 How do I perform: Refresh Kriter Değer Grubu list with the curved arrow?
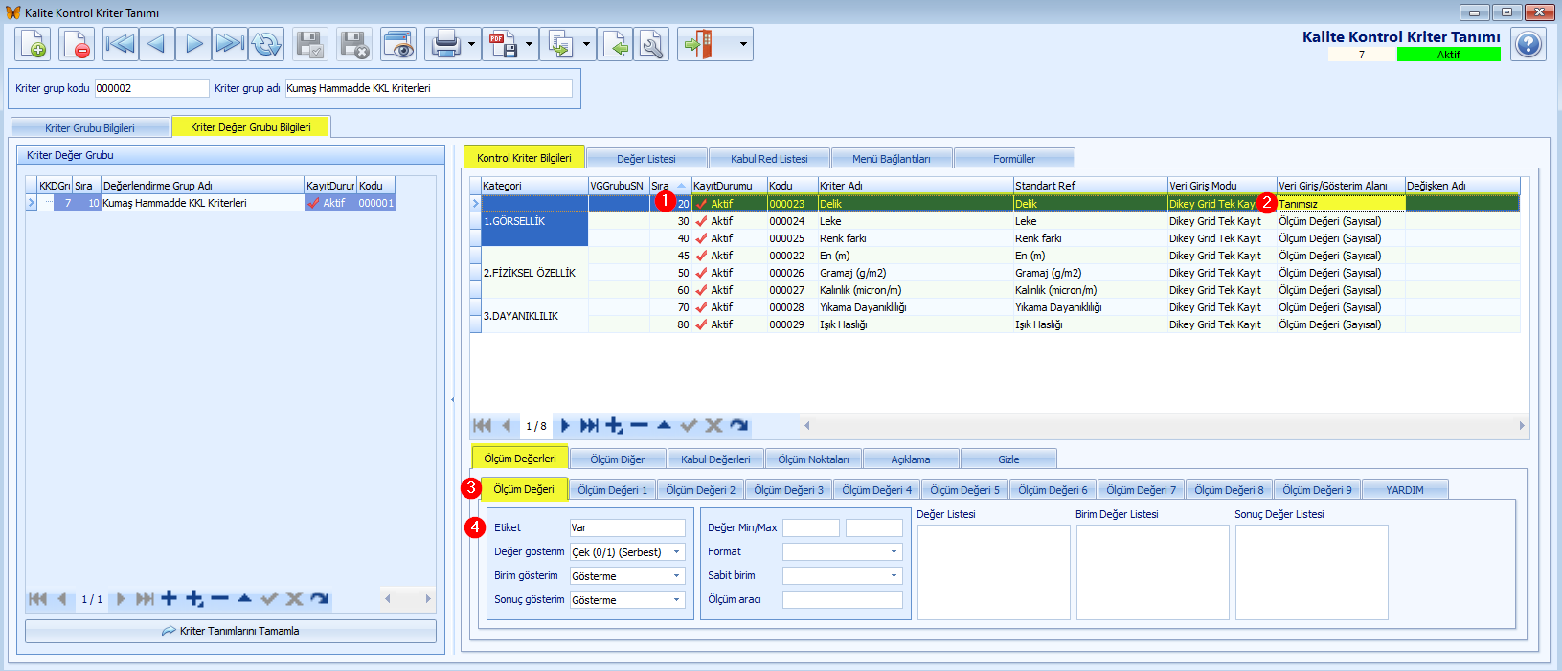pos(319,599)
